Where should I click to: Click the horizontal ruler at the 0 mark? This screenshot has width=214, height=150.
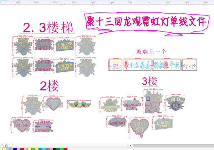click(149, 2)
